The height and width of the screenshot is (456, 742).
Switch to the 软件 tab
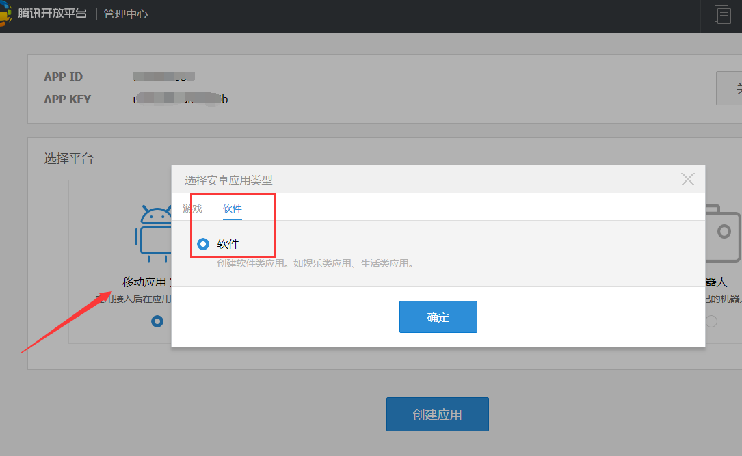(x=232, y=209)
